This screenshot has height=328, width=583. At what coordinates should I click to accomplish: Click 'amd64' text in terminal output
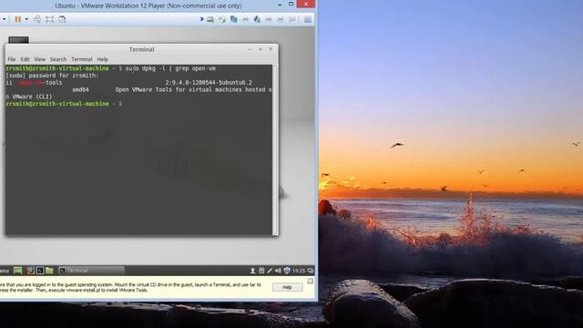80,89
